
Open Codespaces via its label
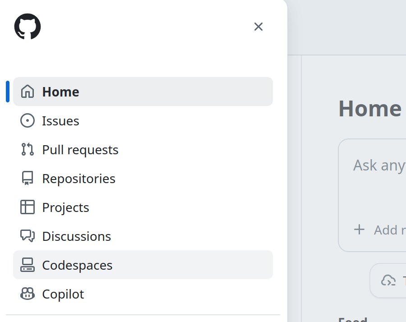click(x=77, y=265)
